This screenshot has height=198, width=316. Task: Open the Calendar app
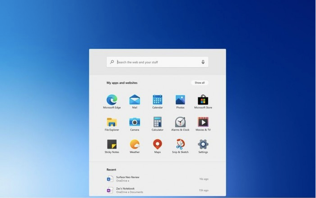tap(158, 102)
